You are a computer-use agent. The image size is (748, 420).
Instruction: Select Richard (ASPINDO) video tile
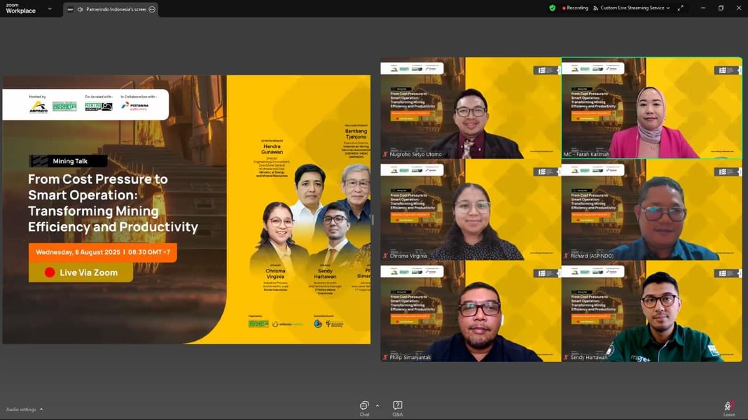(651, 210)
